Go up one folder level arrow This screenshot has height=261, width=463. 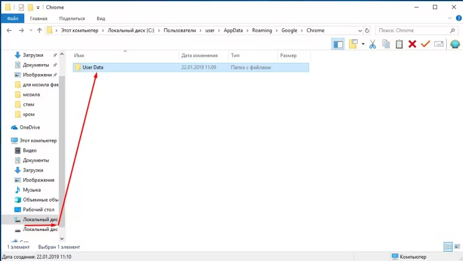(x=39, y=31)
